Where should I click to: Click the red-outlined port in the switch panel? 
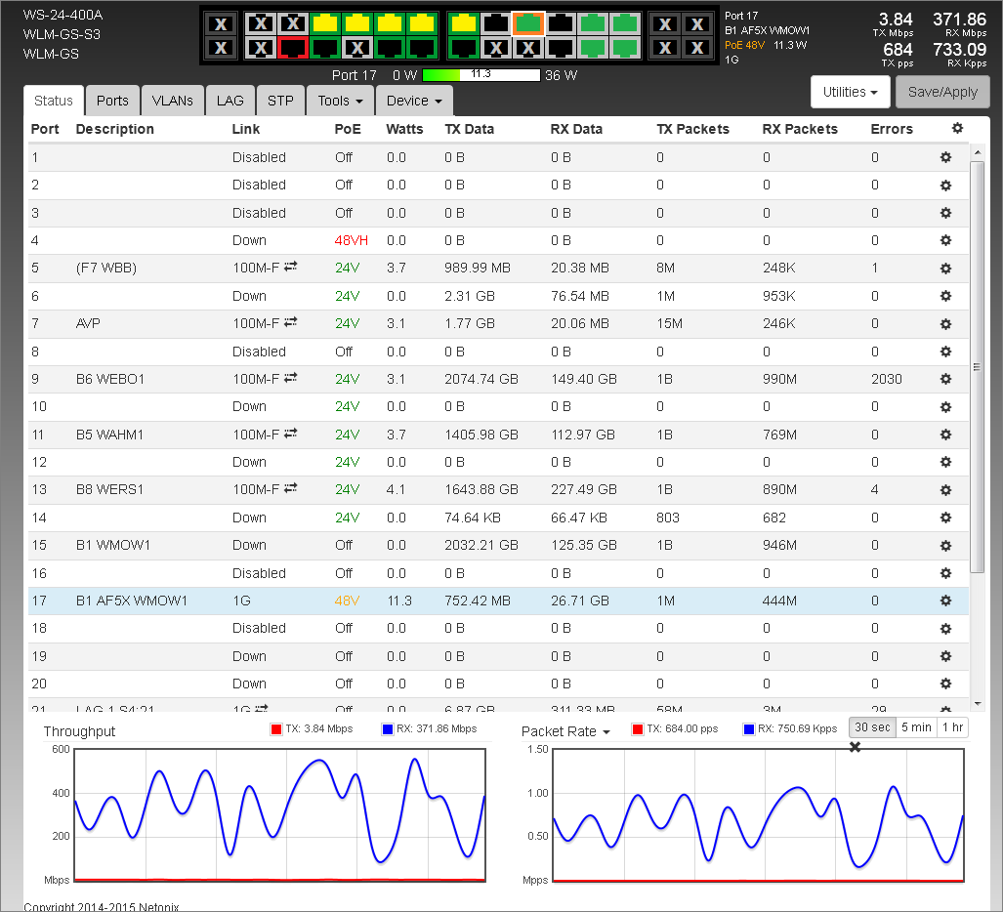292,47
